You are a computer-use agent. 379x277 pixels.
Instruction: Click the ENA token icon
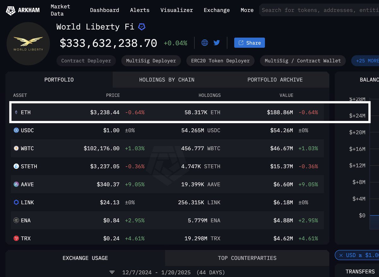tap(16, 220)
